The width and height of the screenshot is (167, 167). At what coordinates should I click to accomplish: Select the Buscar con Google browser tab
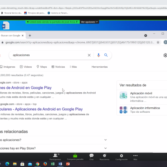12,35
